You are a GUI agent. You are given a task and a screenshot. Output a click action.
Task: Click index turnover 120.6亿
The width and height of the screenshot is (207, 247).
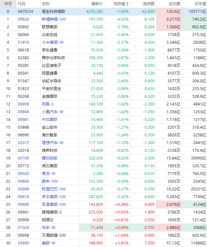point(173,12)
